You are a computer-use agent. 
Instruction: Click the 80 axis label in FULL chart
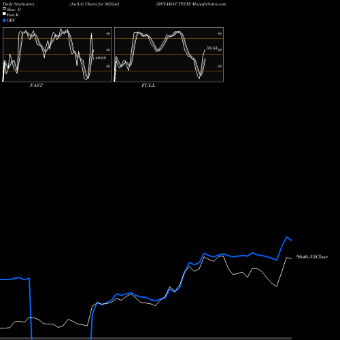tap(220, 33)
